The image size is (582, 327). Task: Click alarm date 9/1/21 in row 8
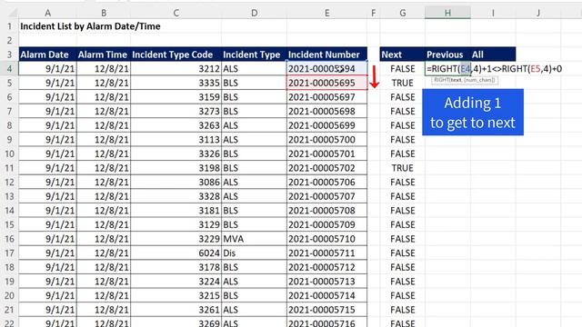tap(47, 125)
